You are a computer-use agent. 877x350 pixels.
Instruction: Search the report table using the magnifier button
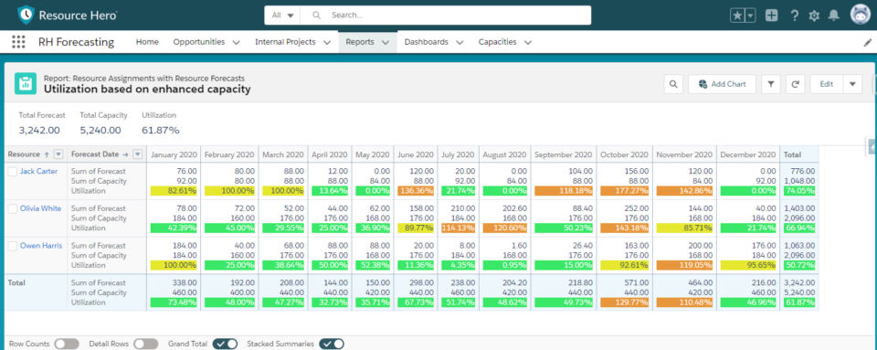[673, 84]
